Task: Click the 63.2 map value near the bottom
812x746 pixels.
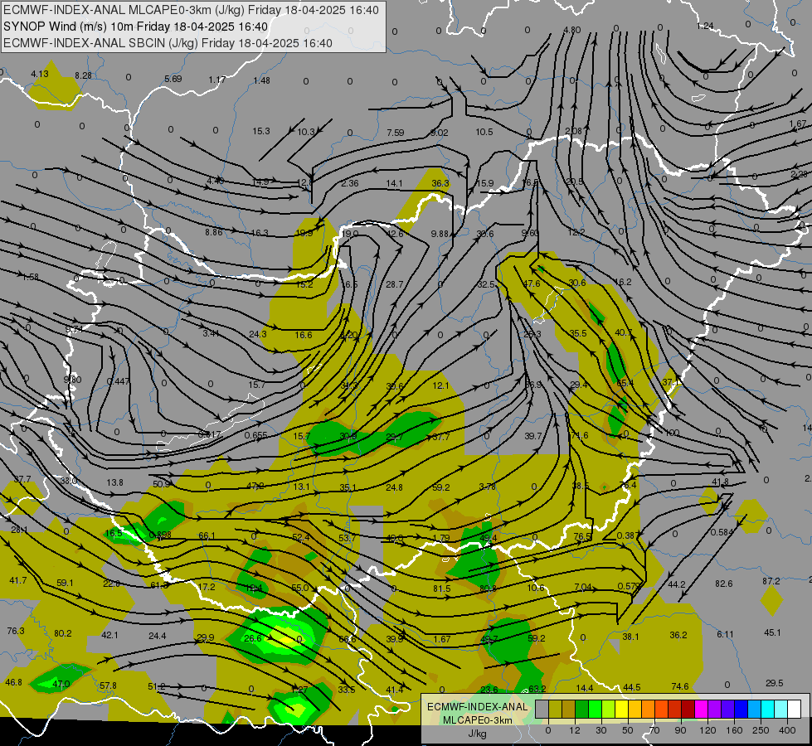Action: [x=537, y=689]
